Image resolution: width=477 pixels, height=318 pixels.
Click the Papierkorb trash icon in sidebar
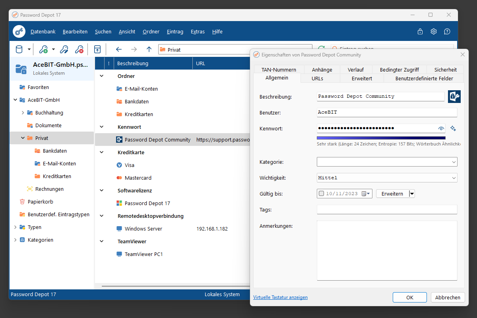(x=23, y=202)
